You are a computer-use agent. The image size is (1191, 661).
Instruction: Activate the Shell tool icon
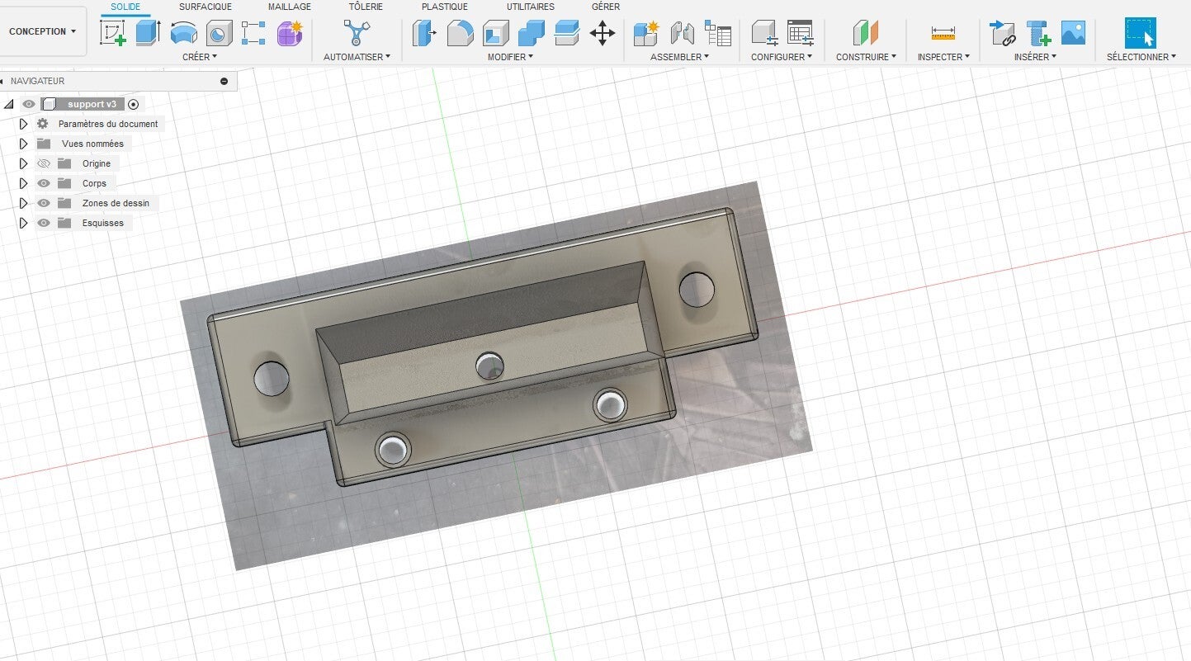pyautogui.click(x=495, y=33)
